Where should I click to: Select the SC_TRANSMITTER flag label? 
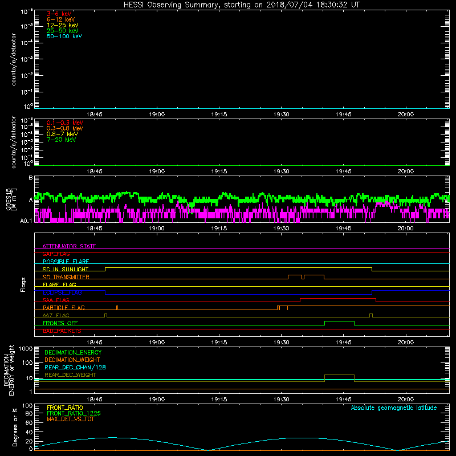click(66, 277)
